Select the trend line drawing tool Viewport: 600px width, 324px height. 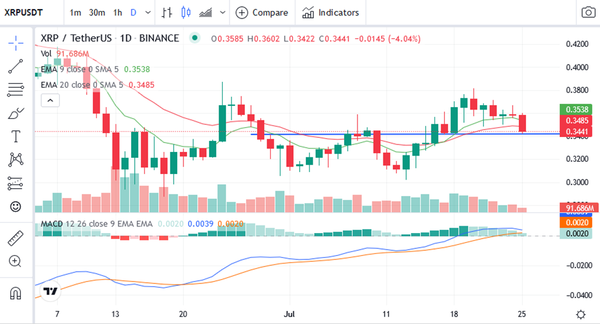pos(15,66)
